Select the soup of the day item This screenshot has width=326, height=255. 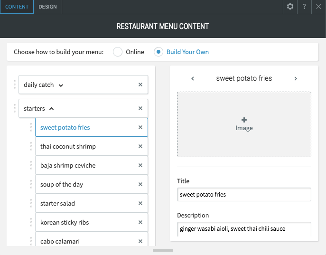[x=92, y=184]
